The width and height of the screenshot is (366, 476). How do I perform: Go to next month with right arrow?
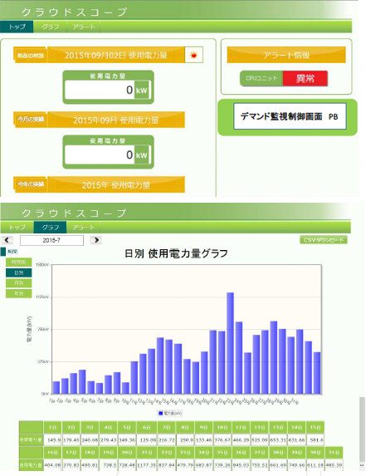(95, 240)
